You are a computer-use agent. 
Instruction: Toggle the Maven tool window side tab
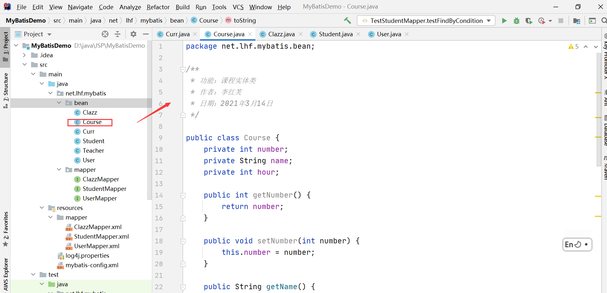click(x=605, y=168)
